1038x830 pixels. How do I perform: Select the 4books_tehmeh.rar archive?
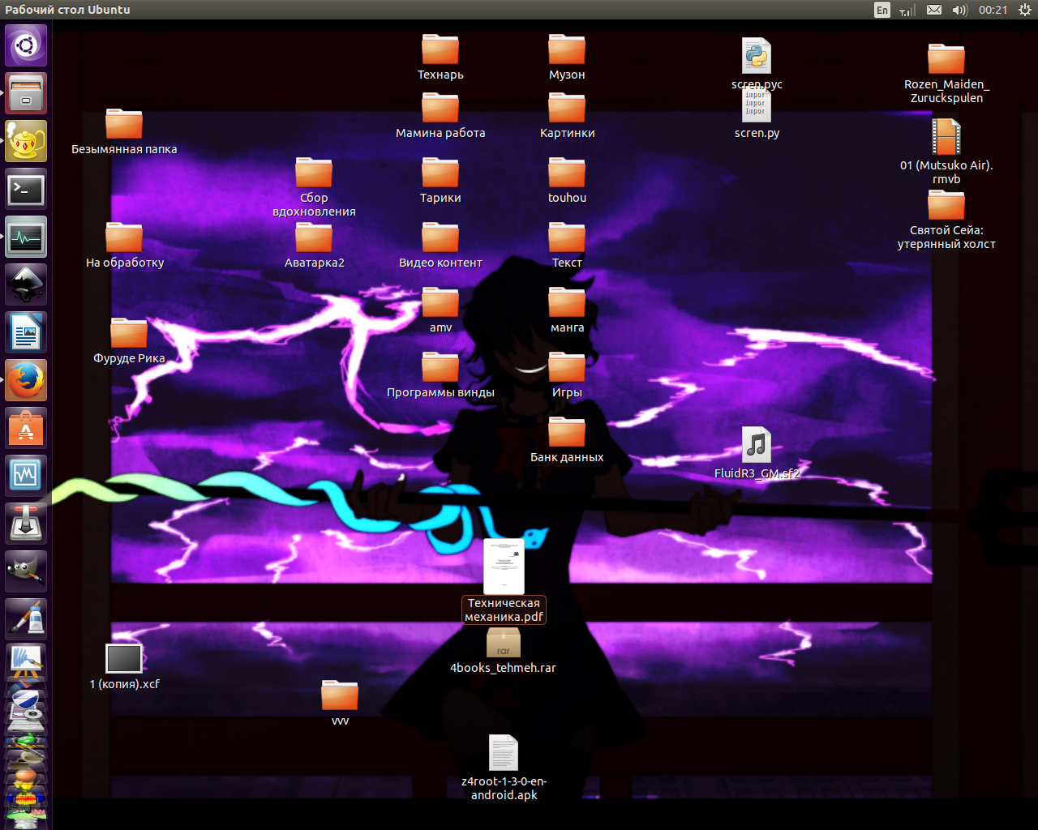[503, 644]
